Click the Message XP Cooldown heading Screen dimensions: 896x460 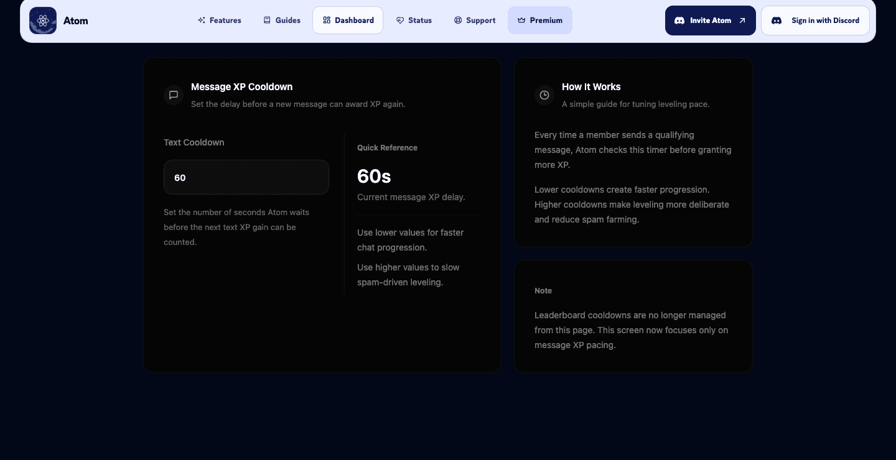click(241, 87)
